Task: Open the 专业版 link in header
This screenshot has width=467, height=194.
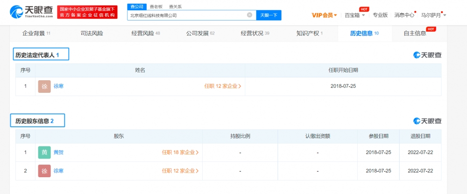Action: coord(380,15)
